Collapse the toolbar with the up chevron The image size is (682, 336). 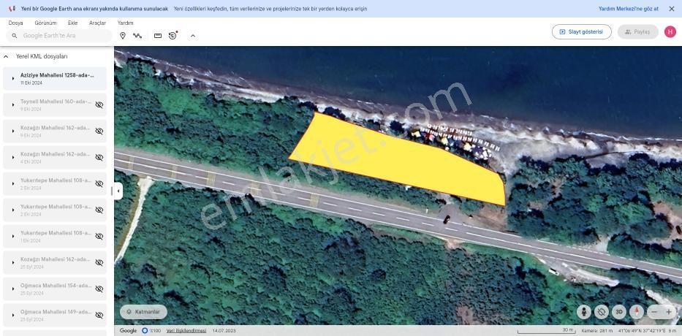click(193, 36)
